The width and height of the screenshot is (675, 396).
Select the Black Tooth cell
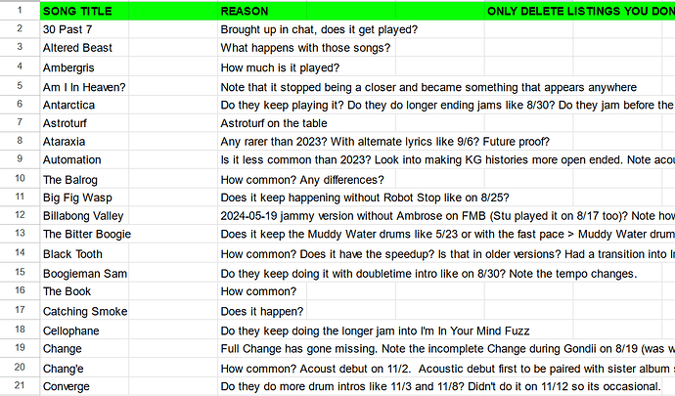point(84,253)
